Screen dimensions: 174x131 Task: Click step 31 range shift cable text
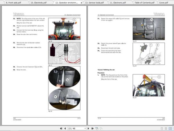tap(115, 19)
